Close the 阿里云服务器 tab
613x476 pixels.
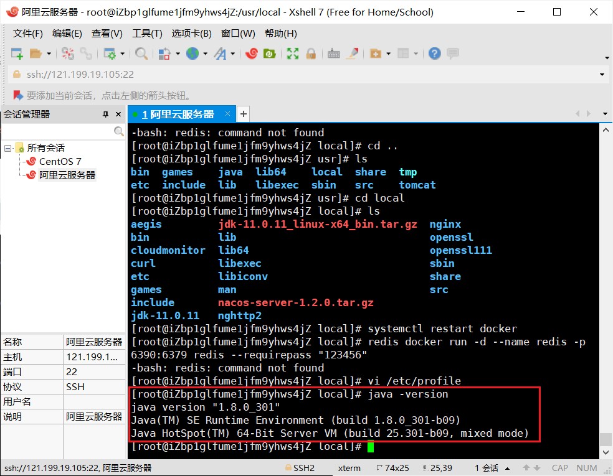tap(227, 114)
